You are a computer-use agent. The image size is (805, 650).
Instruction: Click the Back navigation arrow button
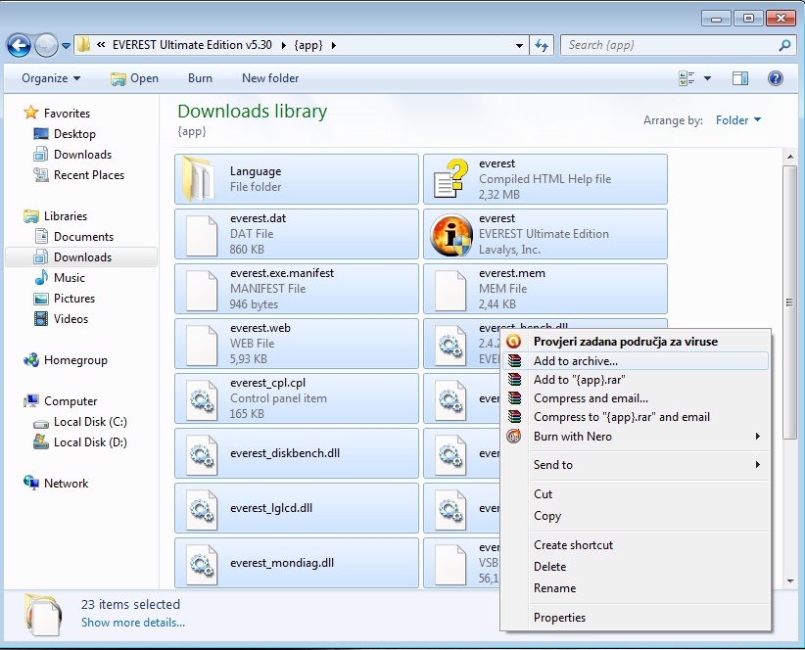point(19,46)
